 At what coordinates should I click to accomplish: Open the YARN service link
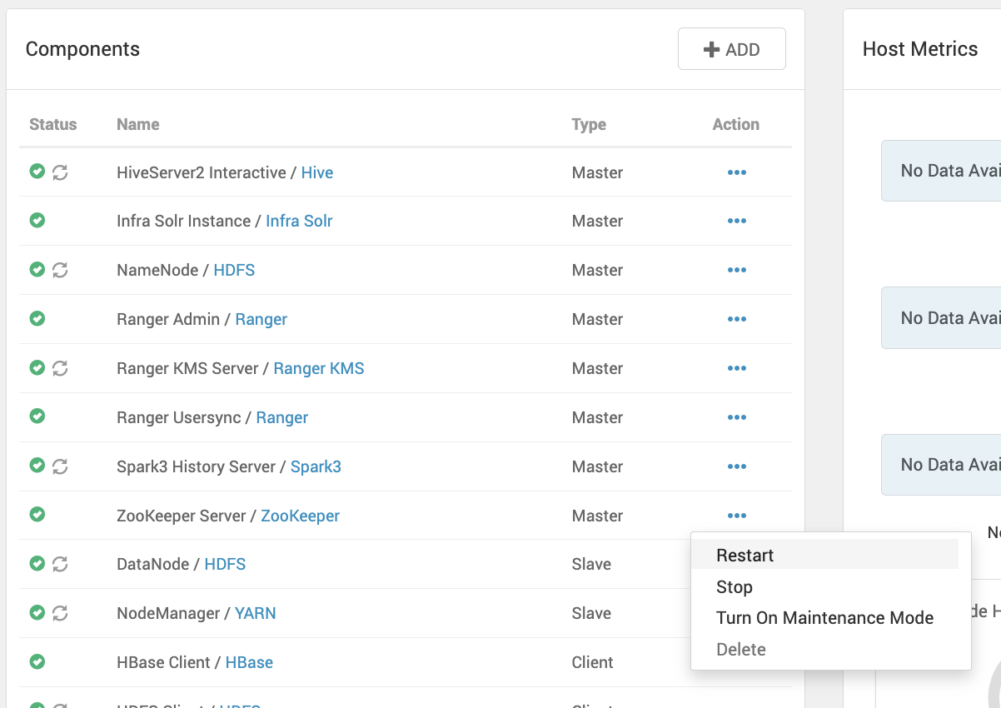(x=256, y=613)
